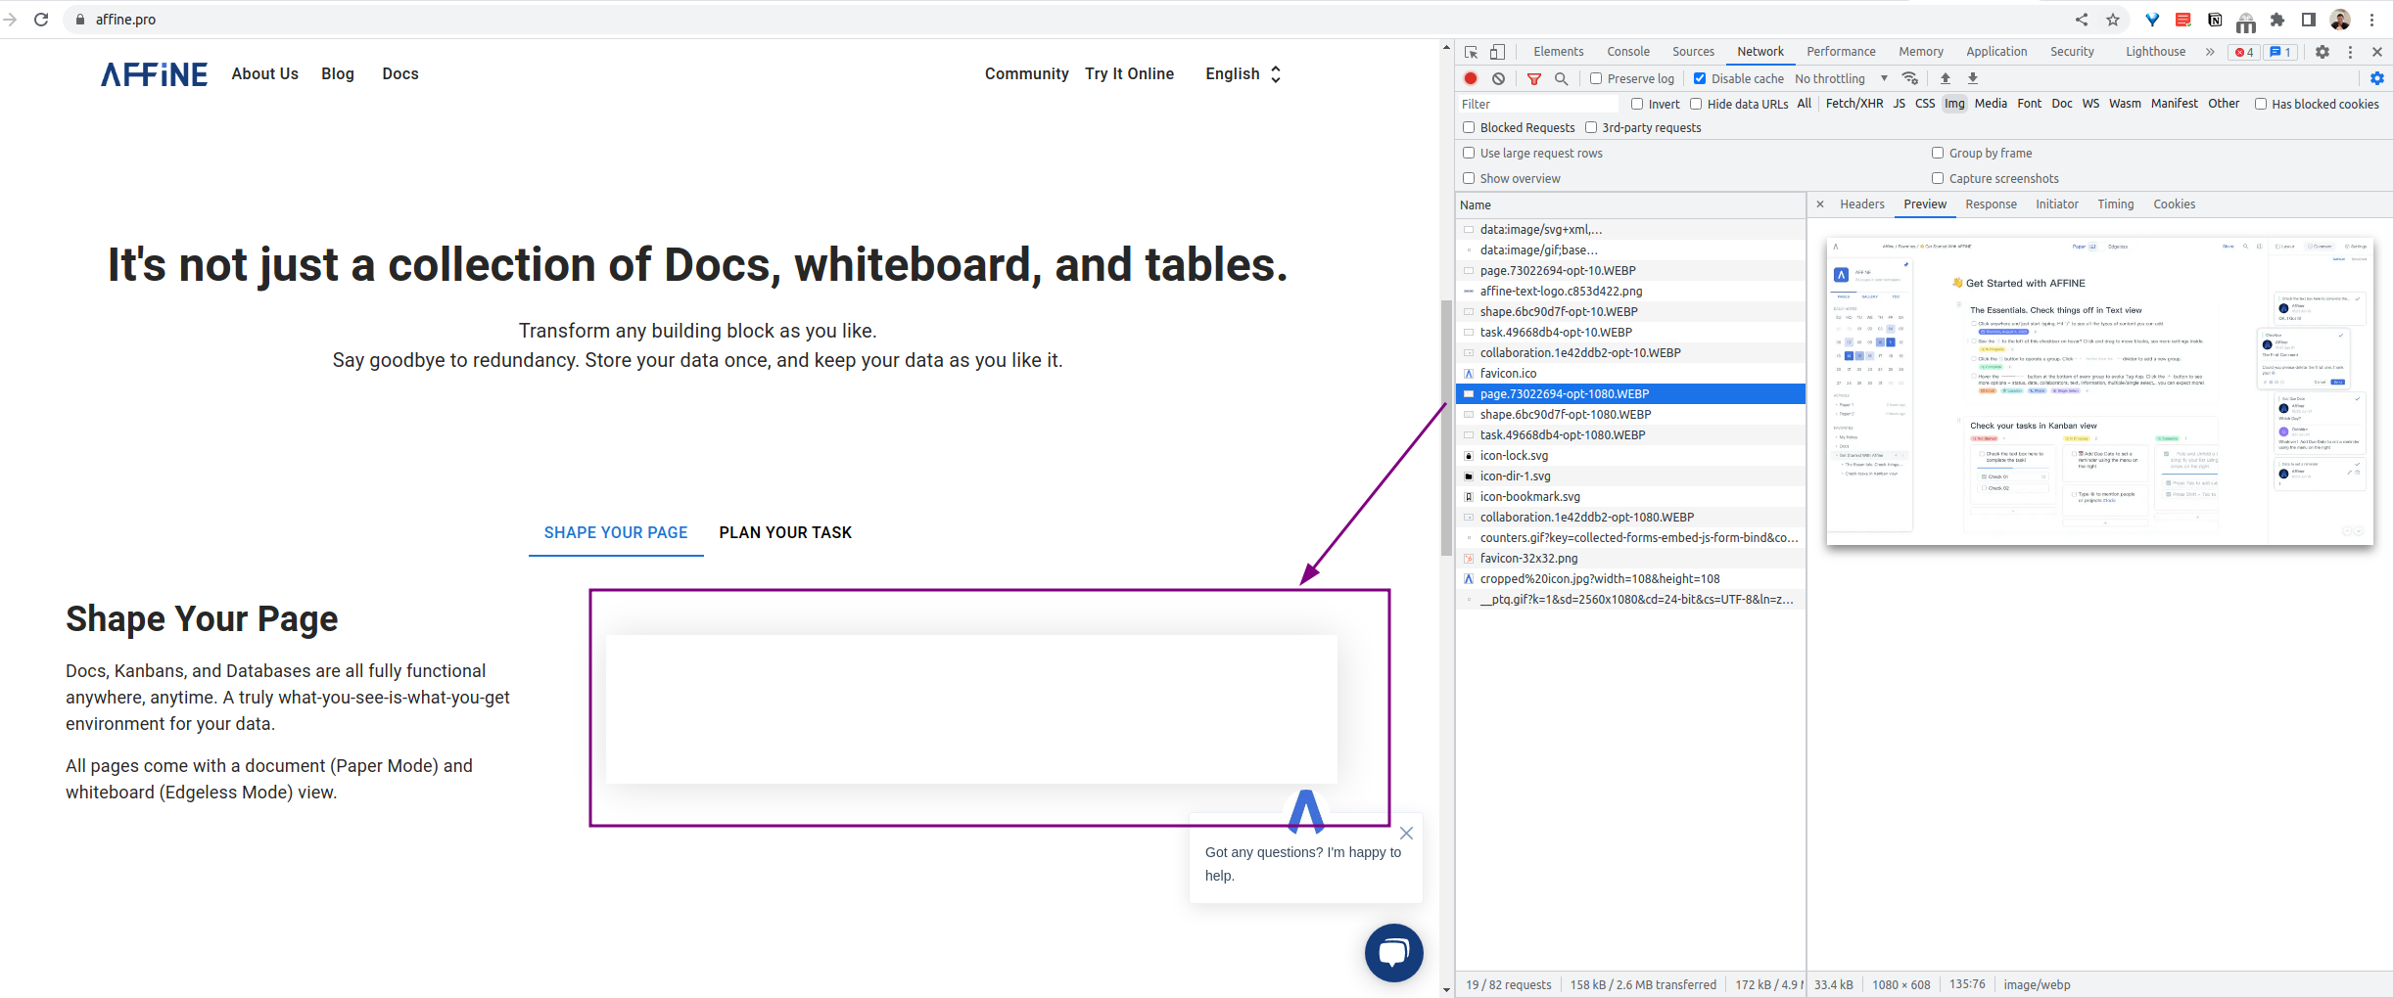Click the browser reload button
This screenshot has height=998, width=2393.
[x=41, y=20]
